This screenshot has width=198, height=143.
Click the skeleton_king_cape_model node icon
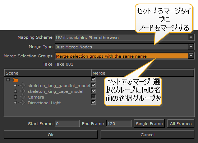pos(23,91)
